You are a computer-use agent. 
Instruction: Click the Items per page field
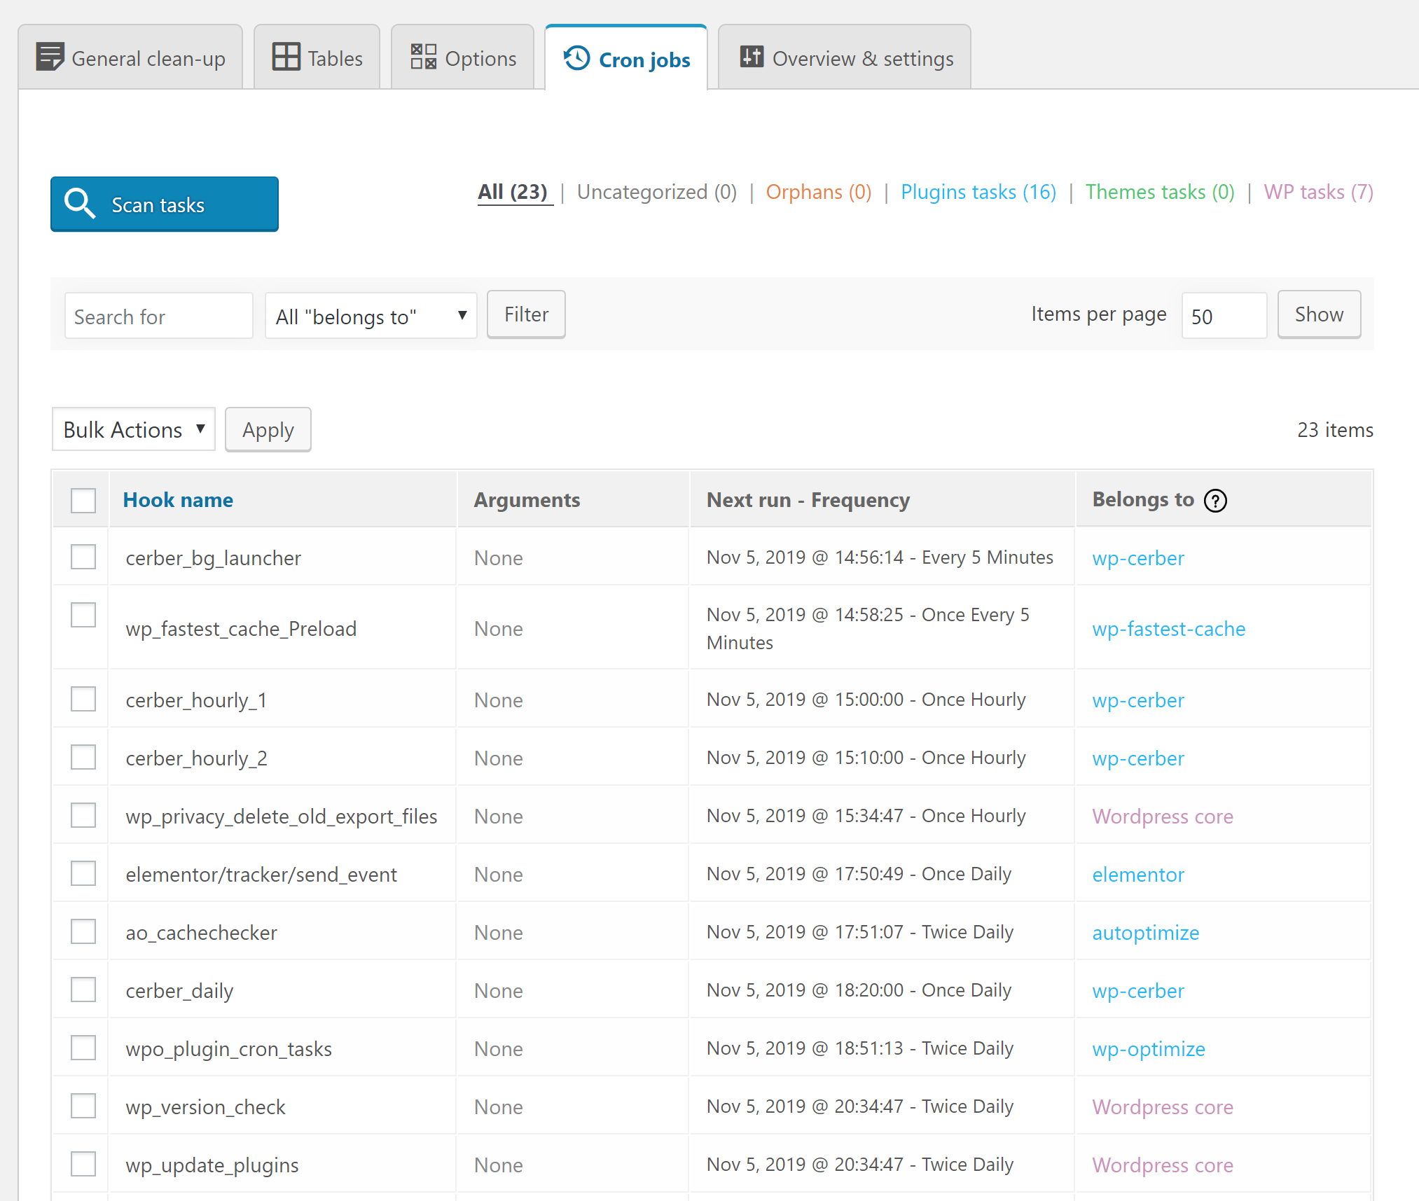(1223, 317)
